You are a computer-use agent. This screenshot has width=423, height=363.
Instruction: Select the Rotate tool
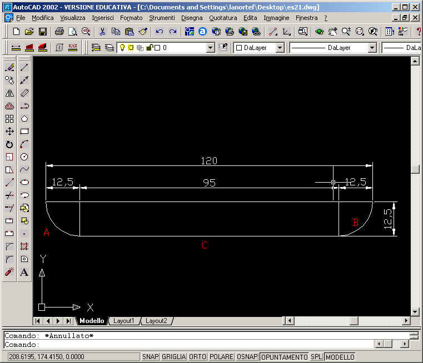click(x=9, y=144)
